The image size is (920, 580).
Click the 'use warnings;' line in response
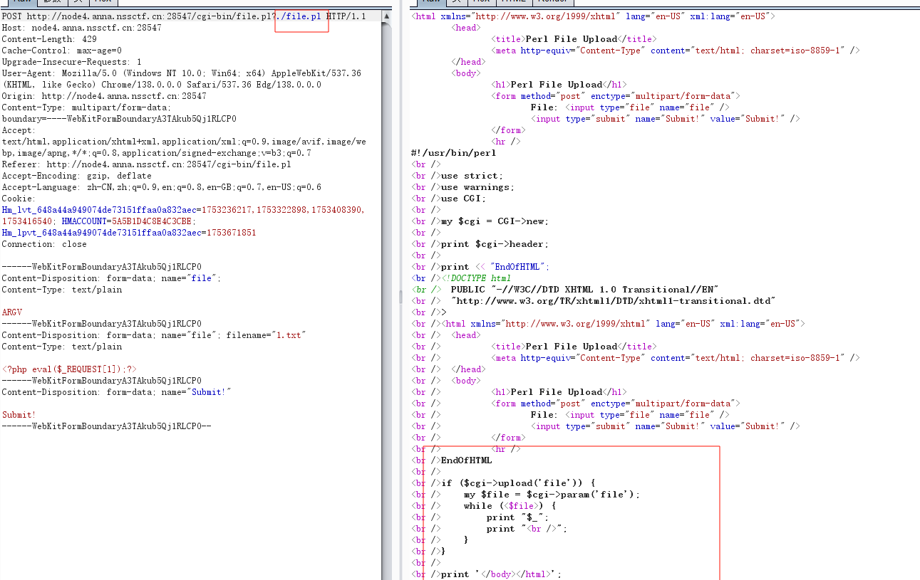tap(477, 187)
